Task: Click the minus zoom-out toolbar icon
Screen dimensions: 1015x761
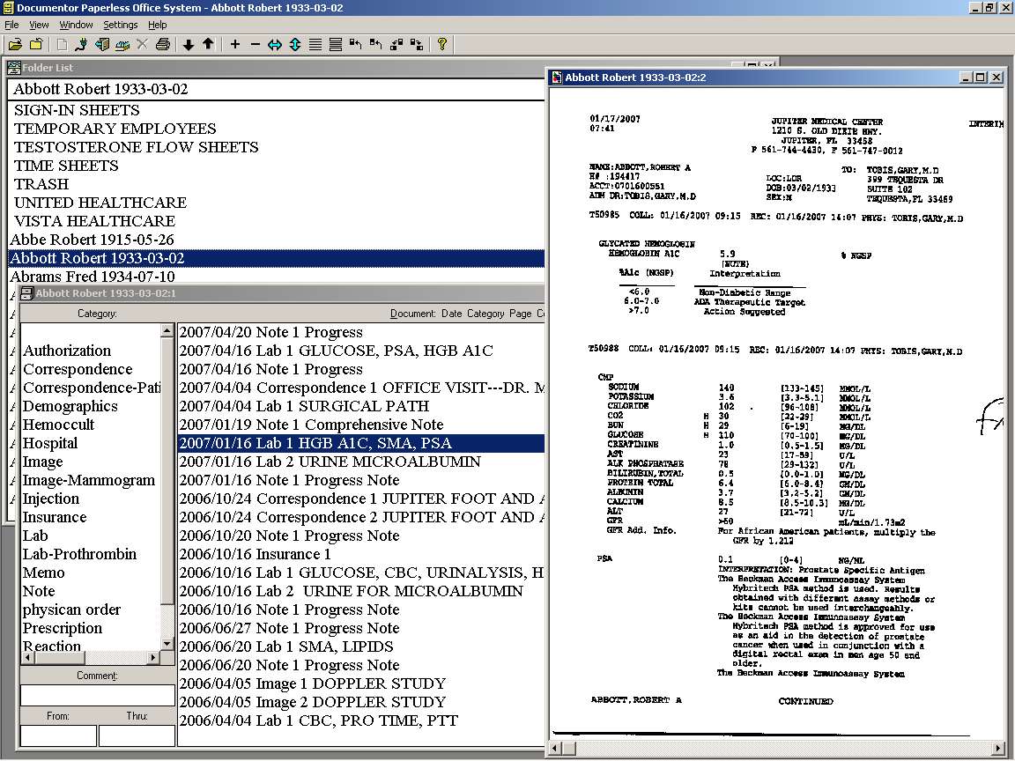Action: coord(256,44)
